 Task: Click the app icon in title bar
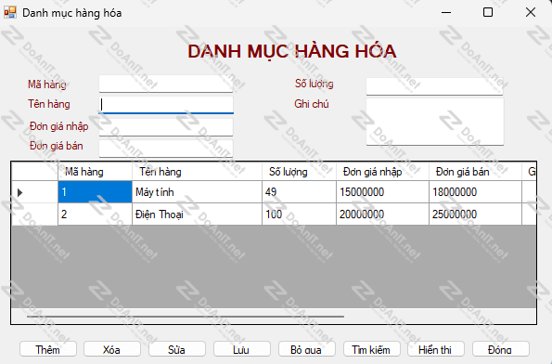[x=10, y=13]
